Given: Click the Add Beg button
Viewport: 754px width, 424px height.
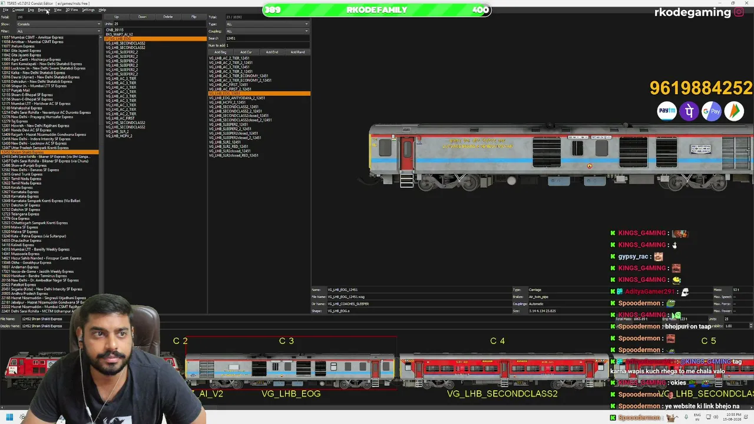Looking at the screenshot, I should pyautogui.click(x=220, y=52).
